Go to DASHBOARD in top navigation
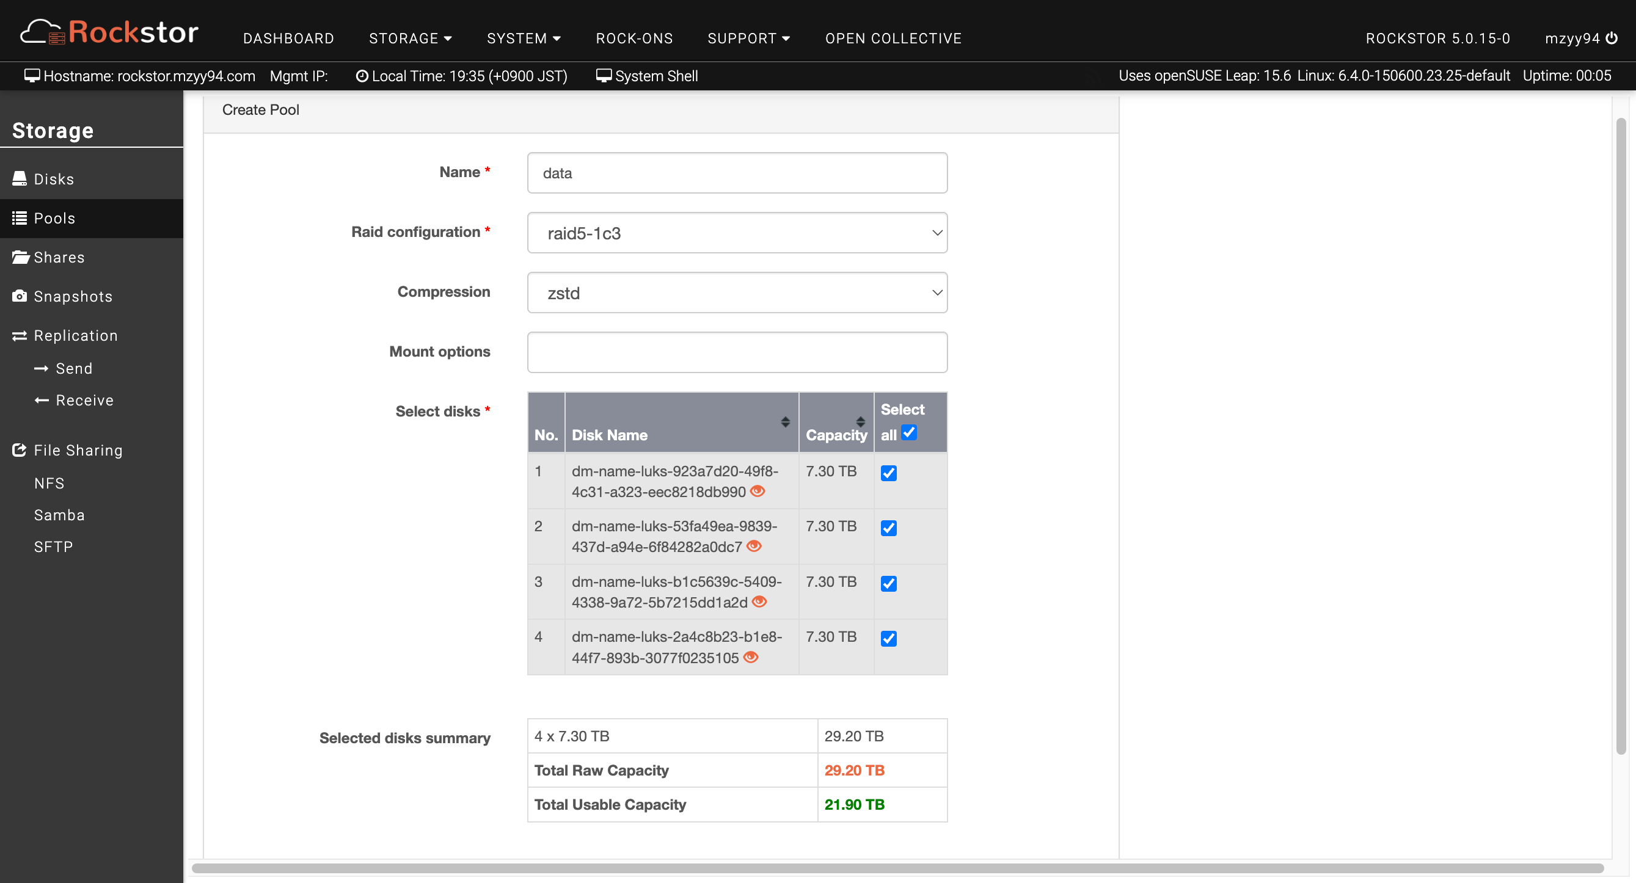The width and height of the screenshot is (1636, 883). pos(288,38)
